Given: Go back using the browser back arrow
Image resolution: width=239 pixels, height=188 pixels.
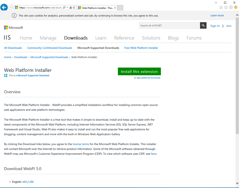Looking at the screenshot, I should [x=4, y=7].
